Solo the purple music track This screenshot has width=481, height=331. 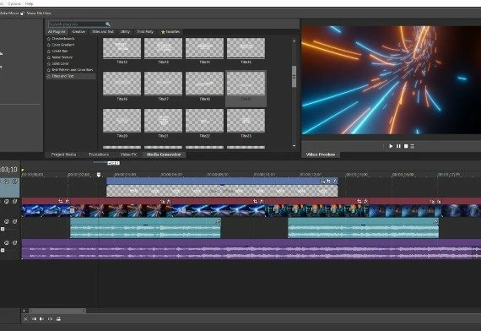pyautogui.click(x=14, y=242)
